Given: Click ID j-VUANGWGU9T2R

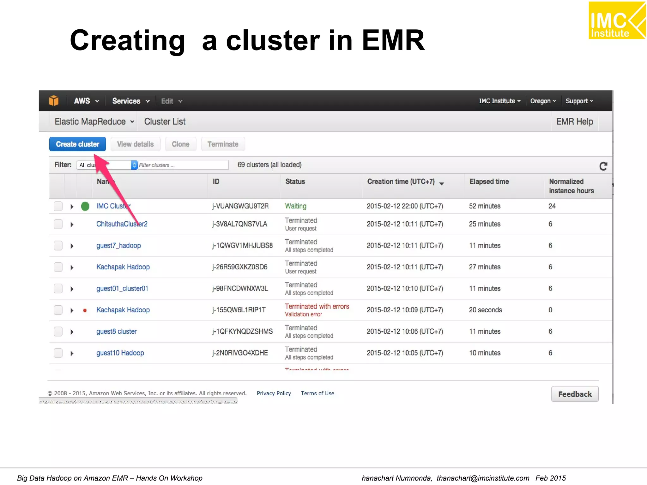Looking at the screenshot, I should pyautogui.click(x=240, y=206).
